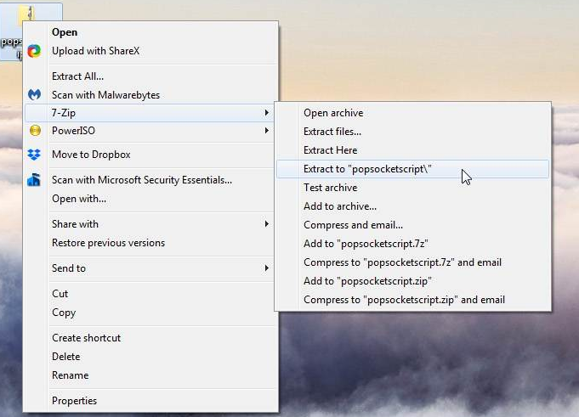
Task: Click the ShareX icon in the context menu
Action: click(x=34, y=51)
